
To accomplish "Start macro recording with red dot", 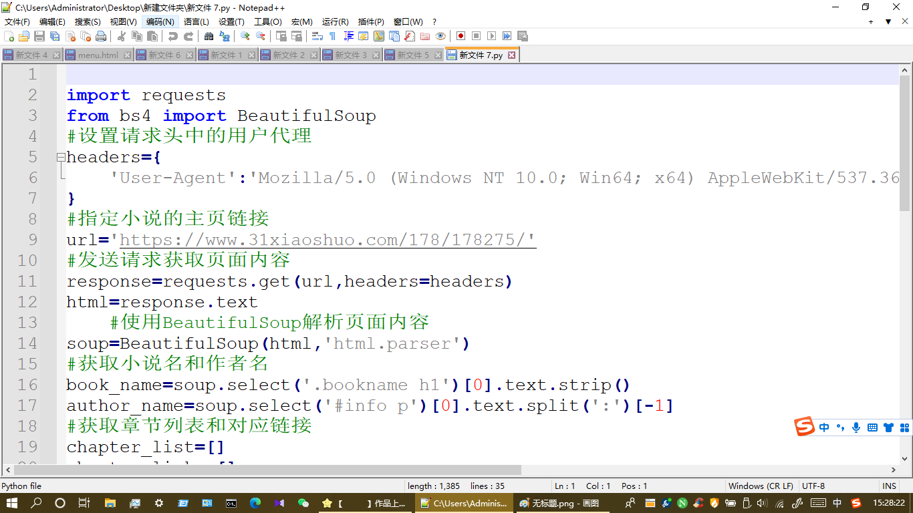I will pos(461,36).
